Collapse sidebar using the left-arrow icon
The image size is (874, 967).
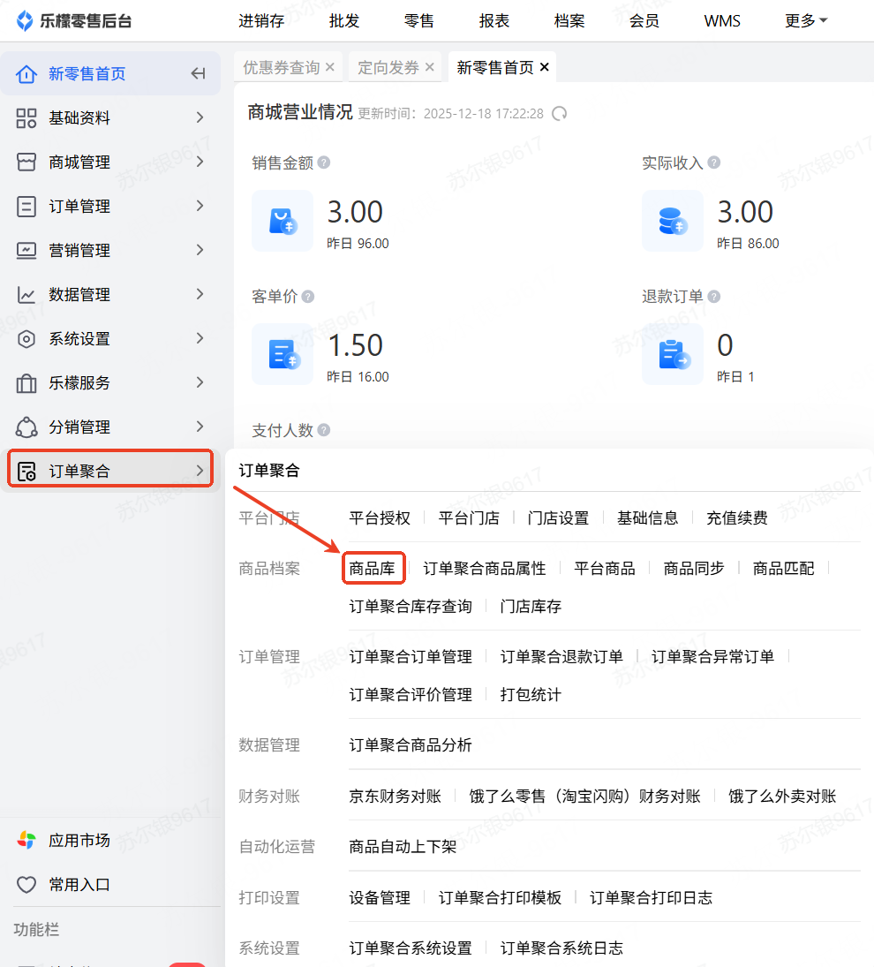(x=198, y=73)
